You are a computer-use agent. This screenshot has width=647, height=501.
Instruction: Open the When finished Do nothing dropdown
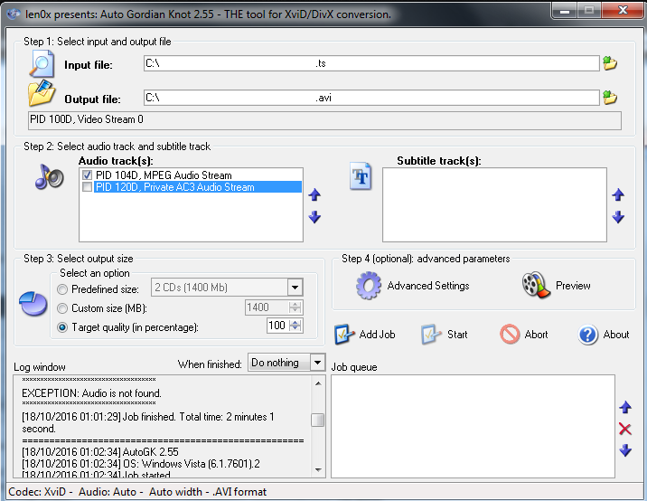[317, 363]
